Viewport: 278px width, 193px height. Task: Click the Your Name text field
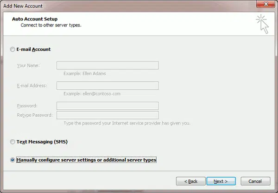pyautogui.click(x=107, y=65)
